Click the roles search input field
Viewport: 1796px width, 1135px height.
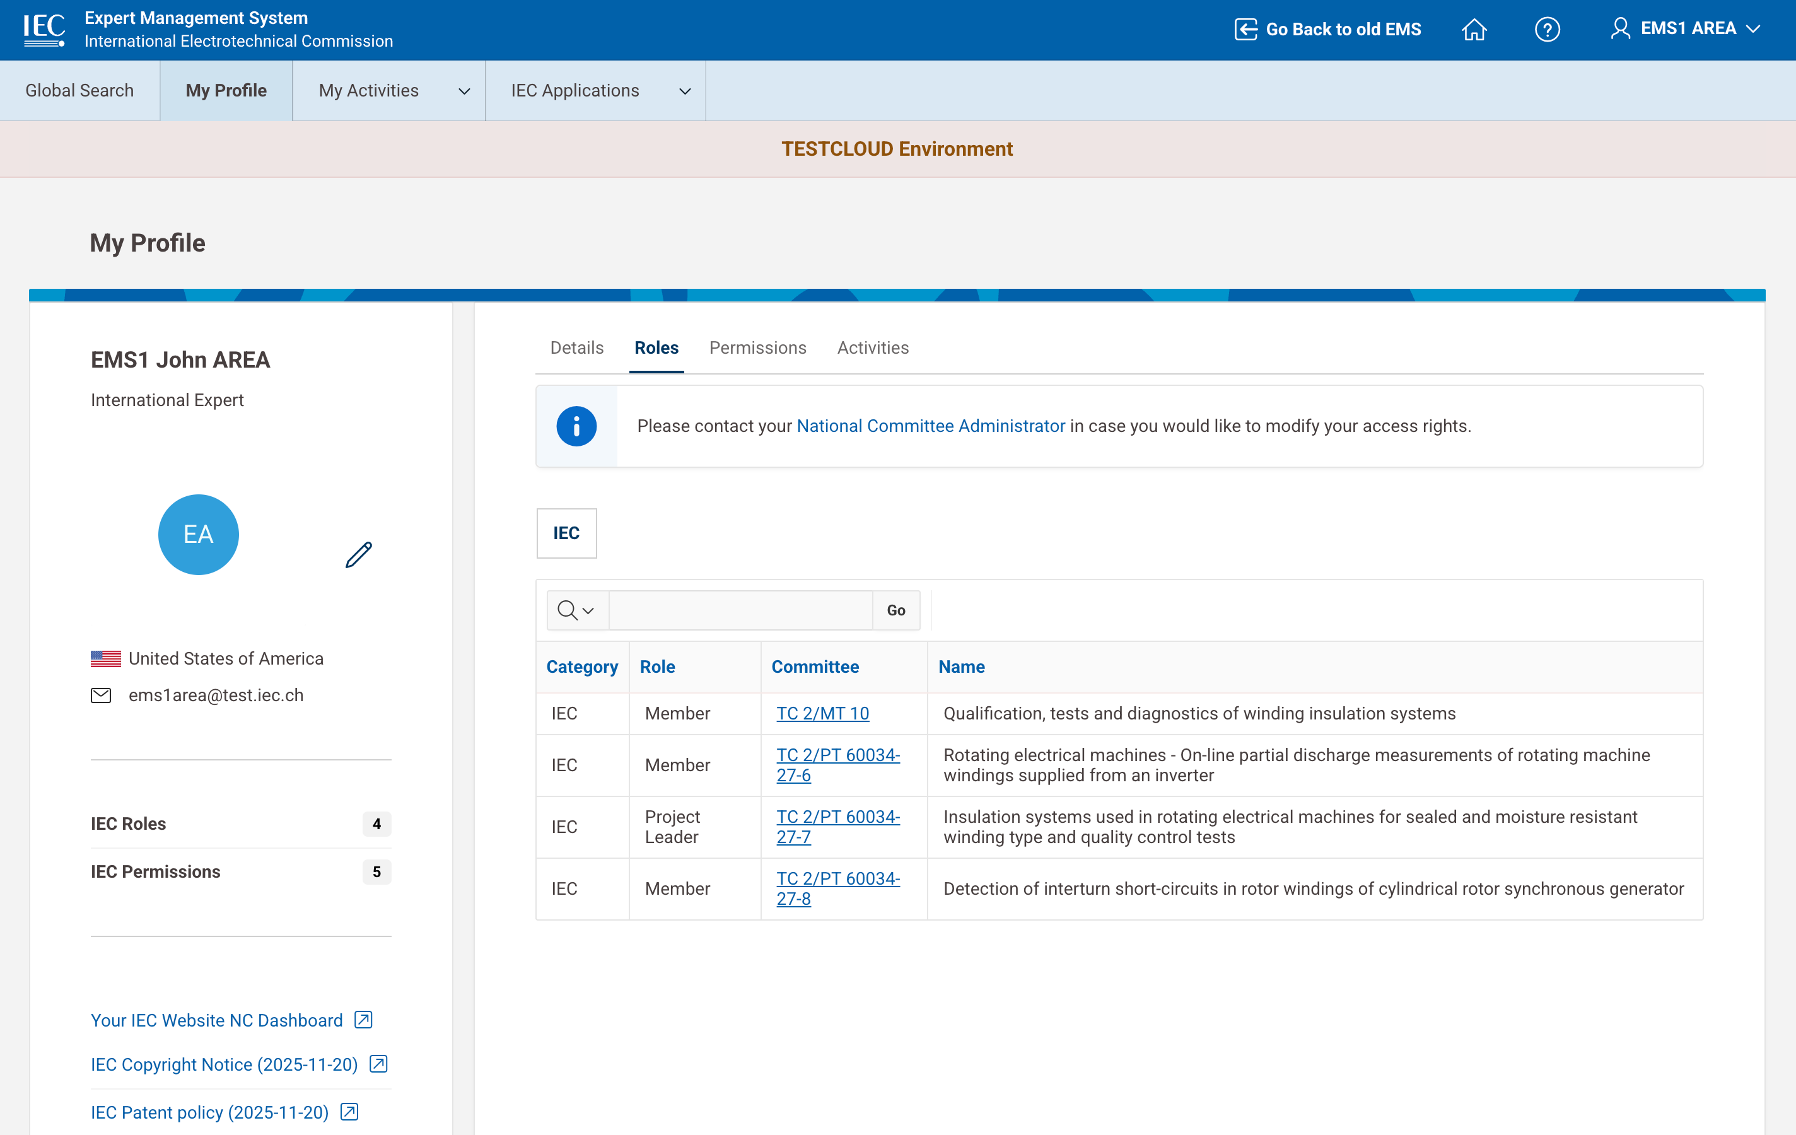coord(740,609)
